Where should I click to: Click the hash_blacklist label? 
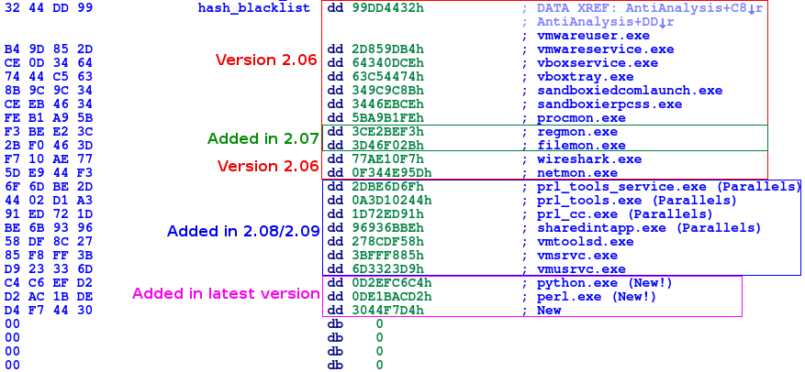click(x=256, y=8)
